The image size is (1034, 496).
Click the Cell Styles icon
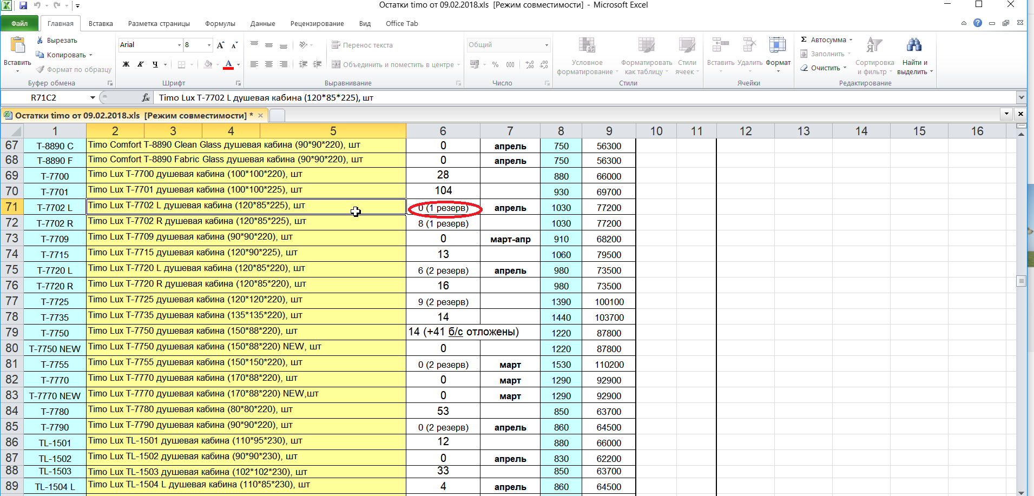point(687,45)
